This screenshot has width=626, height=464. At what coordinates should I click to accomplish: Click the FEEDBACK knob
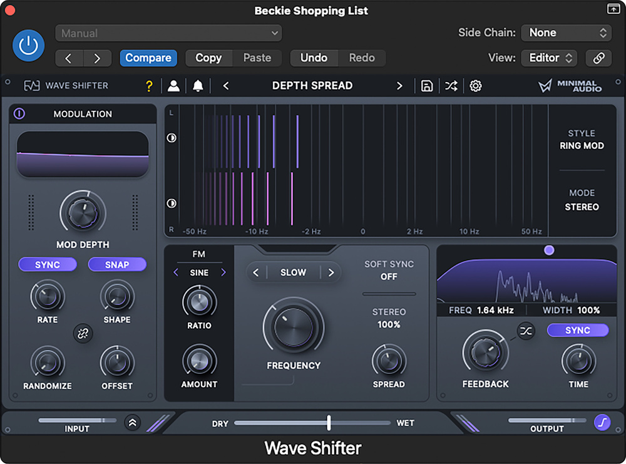[x=485, y=352]
